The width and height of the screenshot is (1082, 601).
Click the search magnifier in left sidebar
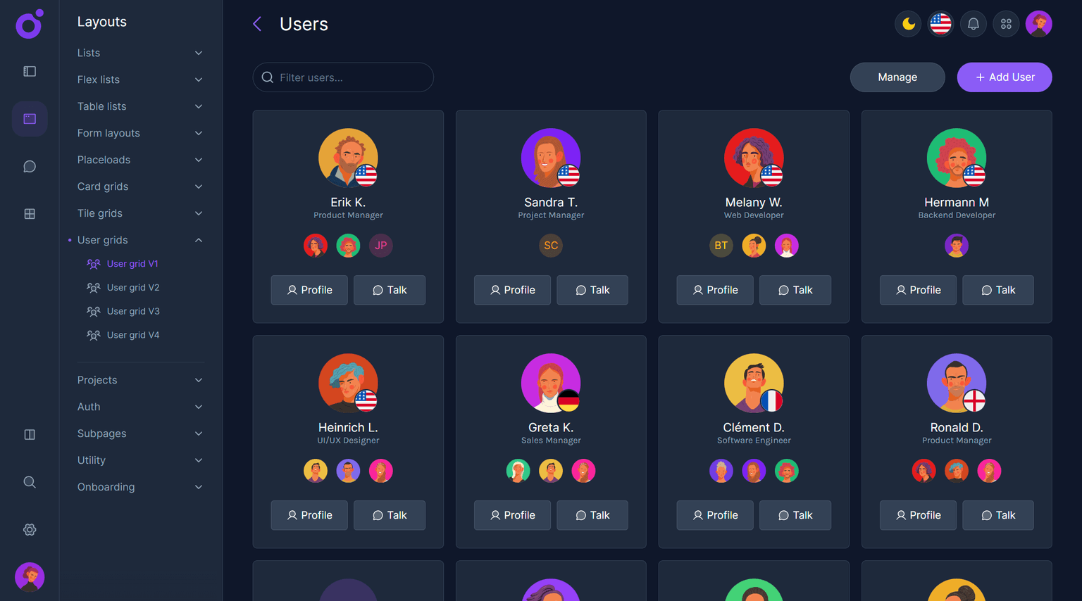(30, 482)
